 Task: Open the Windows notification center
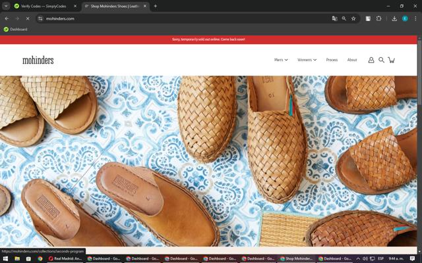(412, 258)
